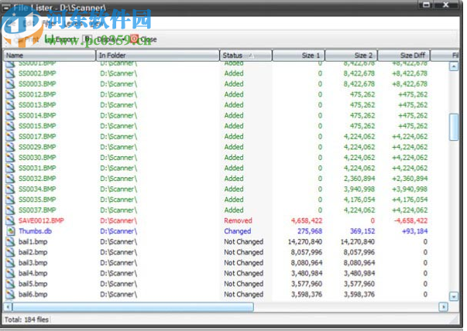The height and width of the screenshot is (331, 467).
Task: Click the Size Diff value +93,184
Action: (414, 231)
